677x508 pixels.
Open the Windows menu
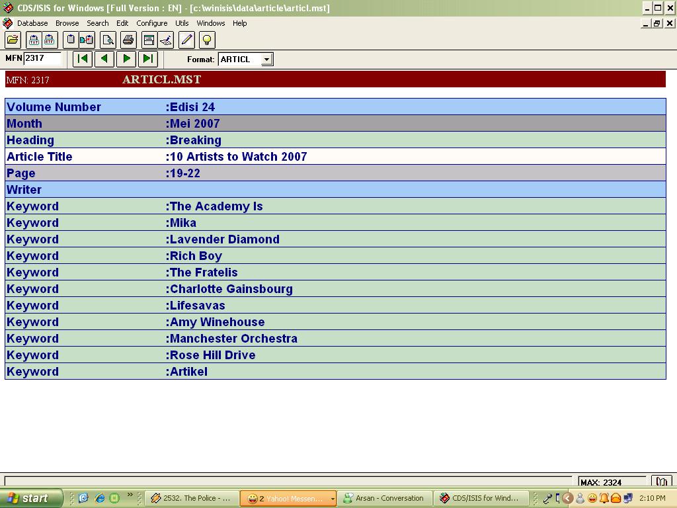coord(211,23)
